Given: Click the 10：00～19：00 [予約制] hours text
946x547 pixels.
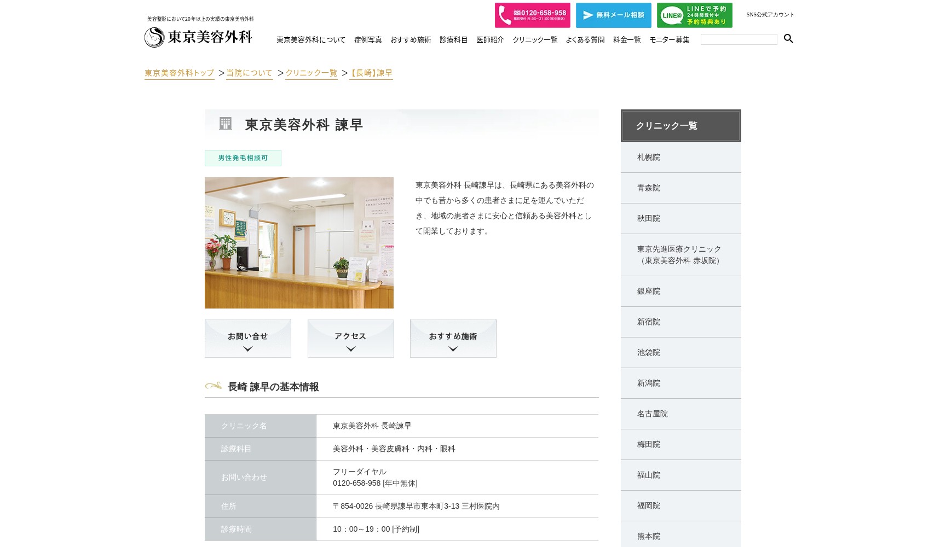Looking at the screenshot, I should [x=376, y=529].
